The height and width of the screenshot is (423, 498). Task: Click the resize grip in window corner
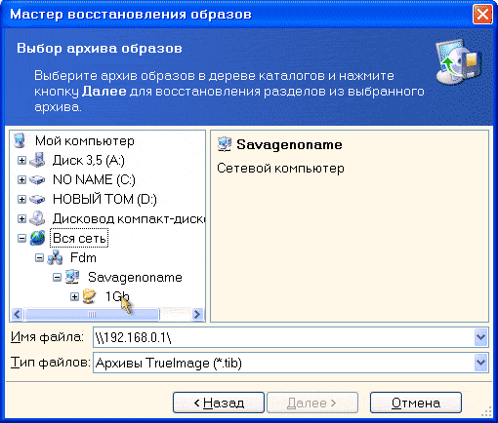click(486, 411)
